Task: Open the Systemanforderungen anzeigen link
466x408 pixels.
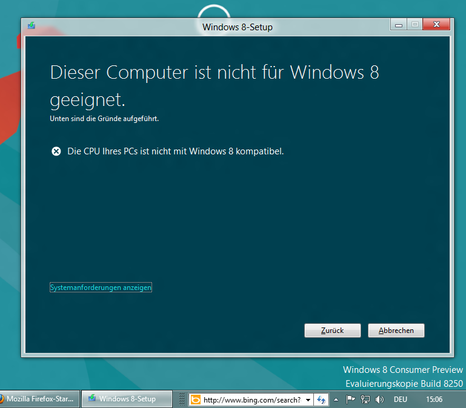Action: tap(101, 288)
